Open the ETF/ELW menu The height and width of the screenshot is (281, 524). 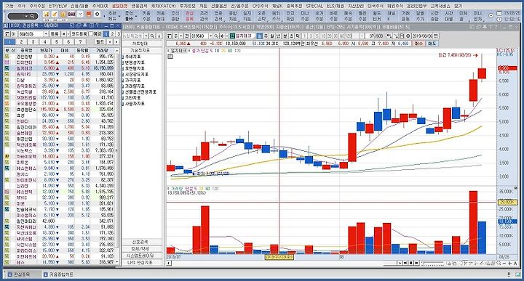tap(57, 6)
